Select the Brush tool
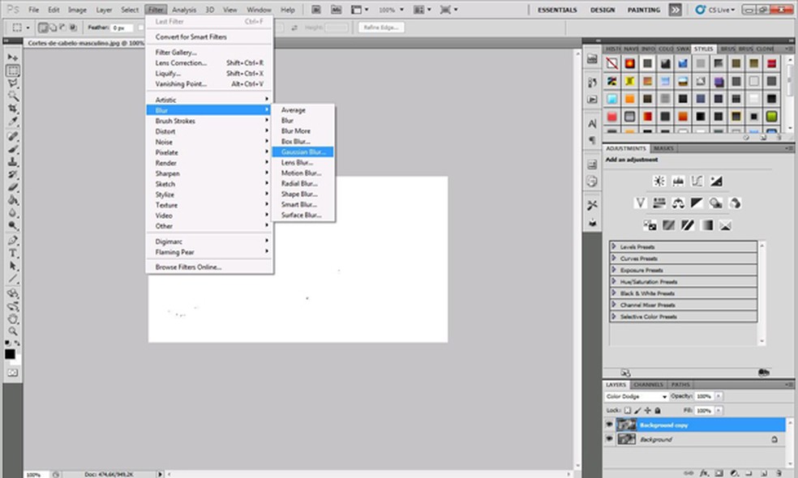The height and width of the screenshot is (478, 798). pyautogui.click(x=13, y=149)
